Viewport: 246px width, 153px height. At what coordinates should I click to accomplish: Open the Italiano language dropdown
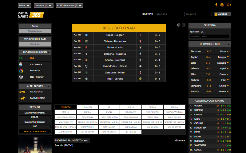(x=25, y=6)
